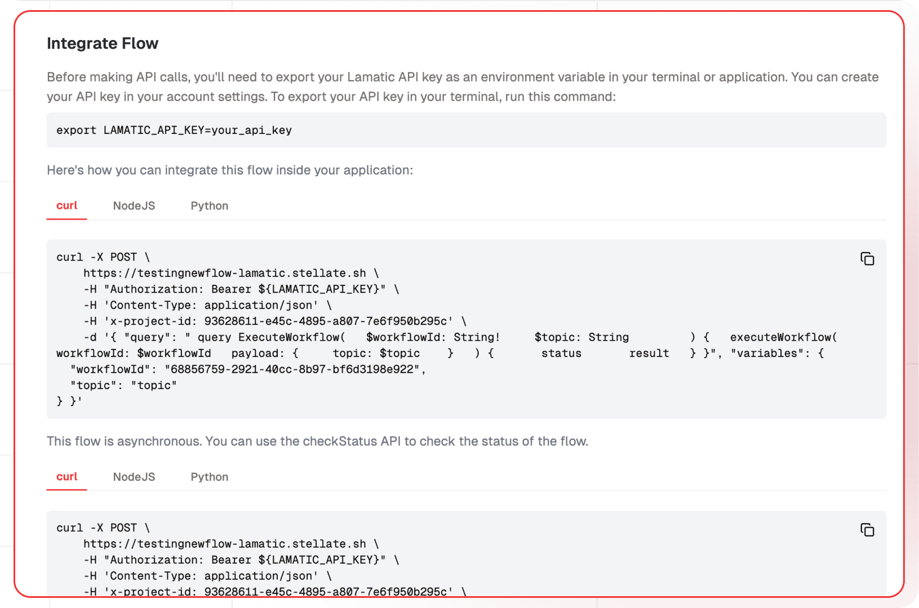Open Python tab in checkStatus section
Screen dimensions: 919x608
(209, 477)
